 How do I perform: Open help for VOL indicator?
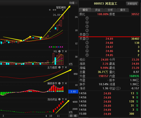[63, 52]
